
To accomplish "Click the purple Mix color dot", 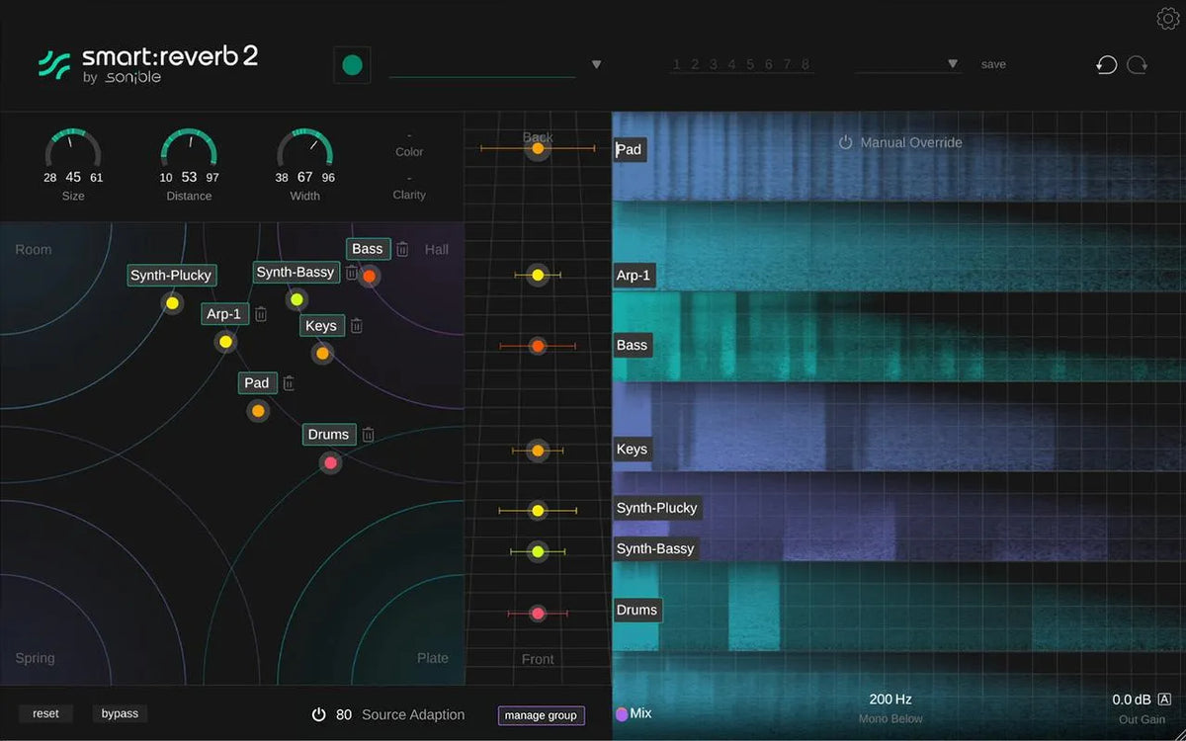I will point(622,713).
